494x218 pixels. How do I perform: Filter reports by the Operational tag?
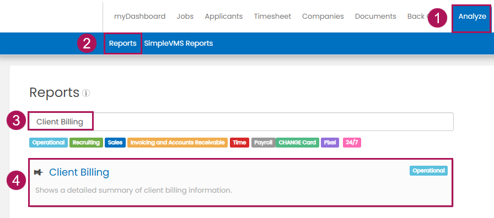point(49,143)
